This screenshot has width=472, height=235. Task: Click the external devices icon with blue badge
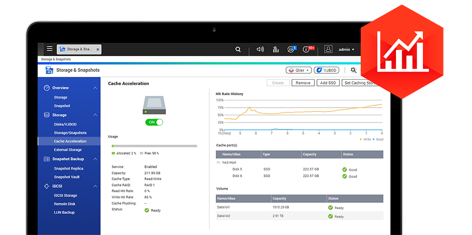tap(291, 49)
